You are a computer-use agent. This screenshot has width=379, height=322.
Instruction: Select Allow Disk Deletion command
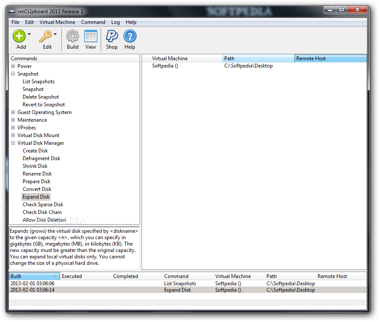click(x=44, y=220)
